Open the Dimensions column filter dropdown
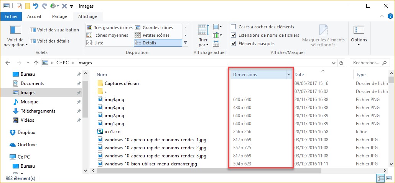This screenshot has width=395, height=183. pos(289,75)
